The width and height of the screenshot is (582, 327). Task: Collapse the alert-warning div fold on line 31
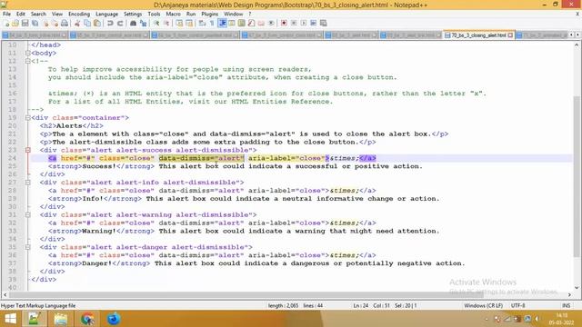pyautogui.click(x=28, y=214)
